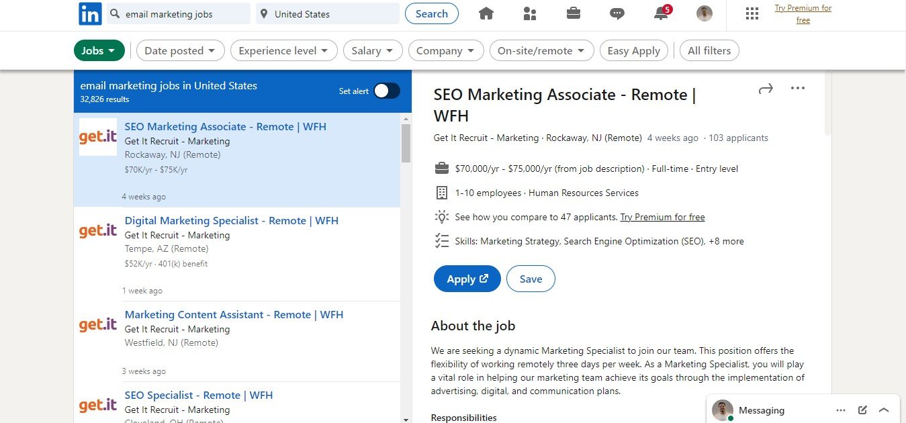Open the Work apps grid icon
906x423 pixels.
[x=752, y=13]
